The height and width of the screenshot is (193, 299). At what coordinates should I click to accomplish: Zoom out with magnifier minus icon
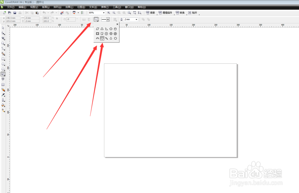(x=114, y=13)
